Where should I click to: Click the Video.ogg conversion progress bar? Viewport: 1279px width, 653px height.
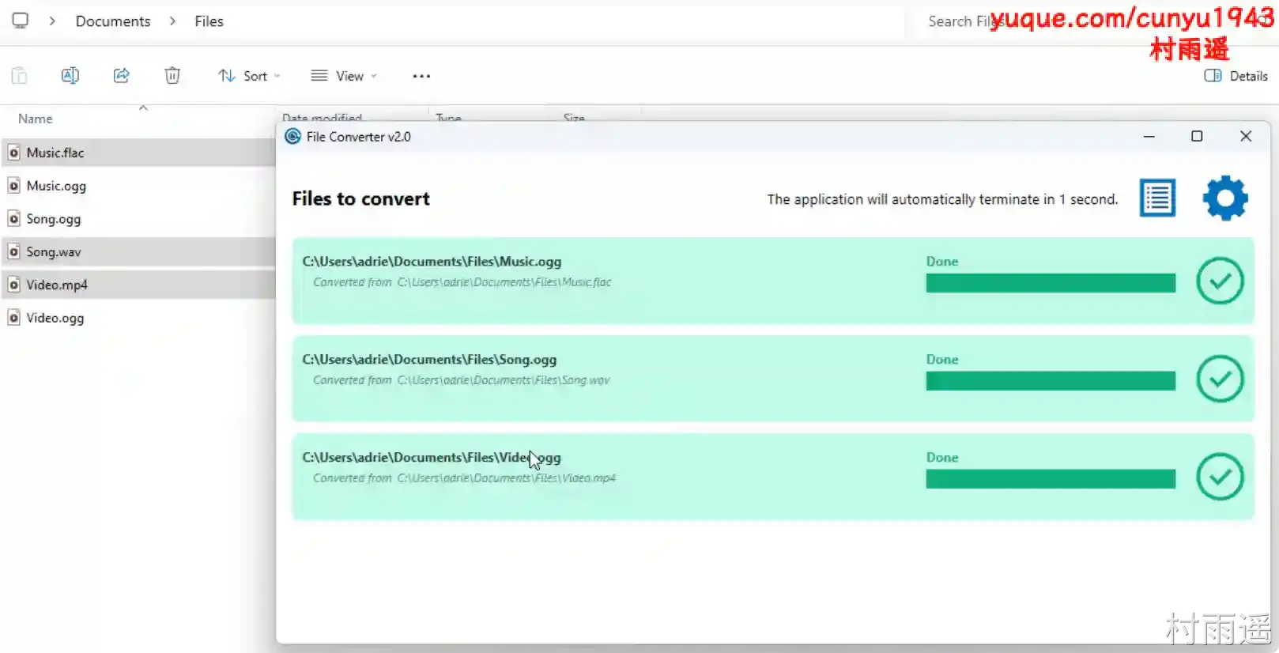[1051, 479]
